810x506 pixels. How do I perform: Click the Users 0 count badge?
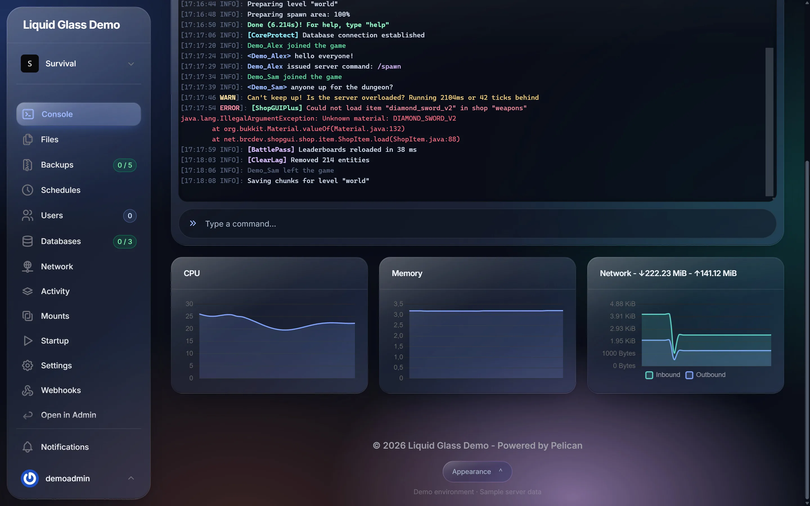point(130,216)
